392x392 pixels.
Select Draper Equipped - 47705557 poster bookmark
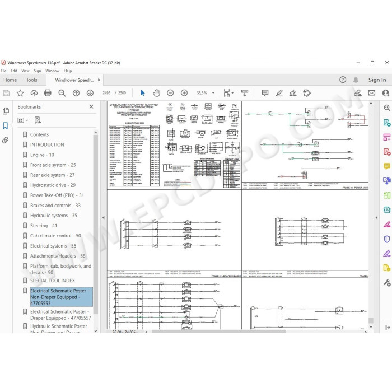click(60, 315)
